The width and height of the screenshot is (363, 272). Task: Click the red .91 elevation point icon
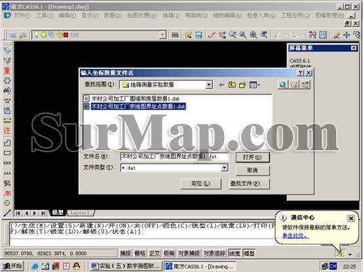(x=7, y=193)
